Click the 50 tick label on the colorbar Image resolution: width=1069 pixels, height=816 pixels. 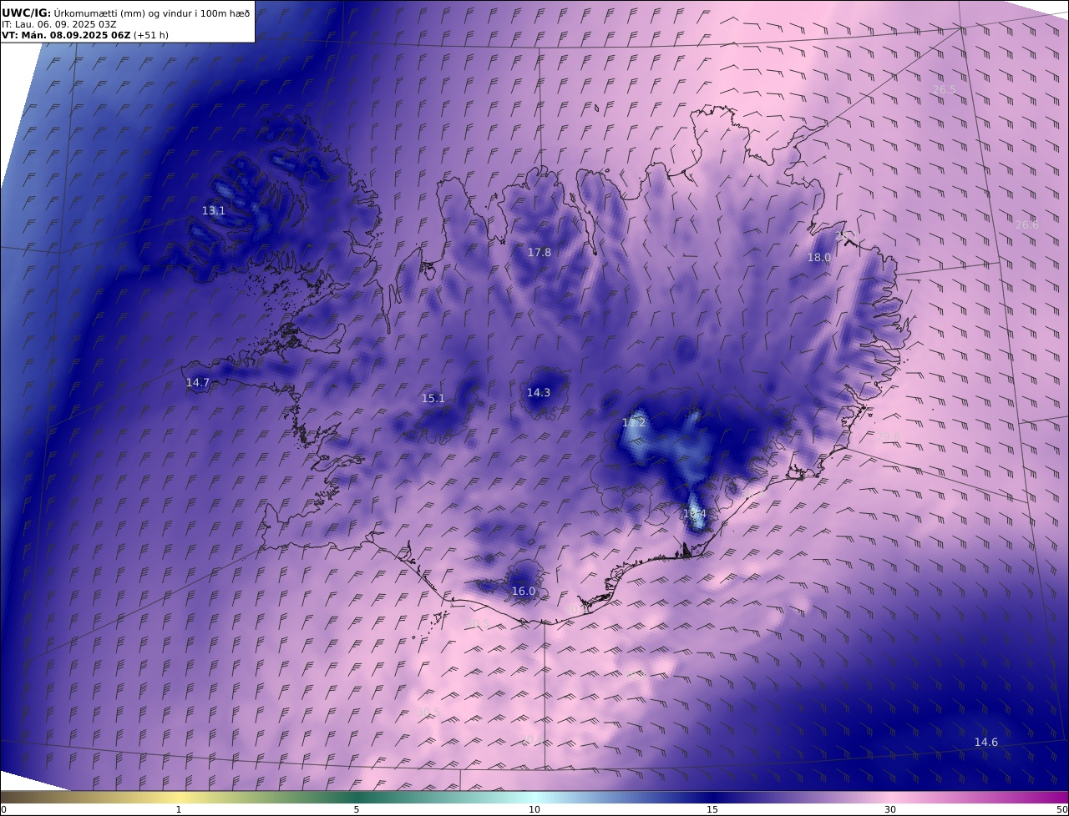tap(1061, 809)
